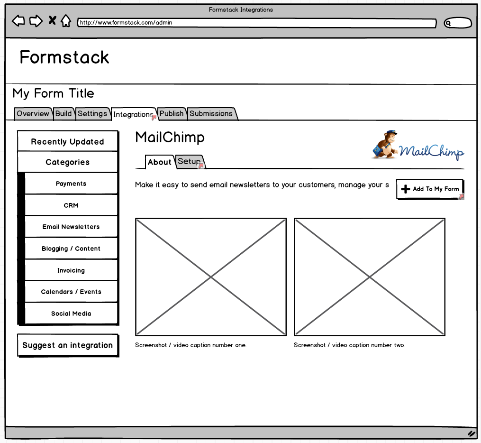Choose the Blogging / Content category
This screenshot has height=443, width=481.
point(71,249)
